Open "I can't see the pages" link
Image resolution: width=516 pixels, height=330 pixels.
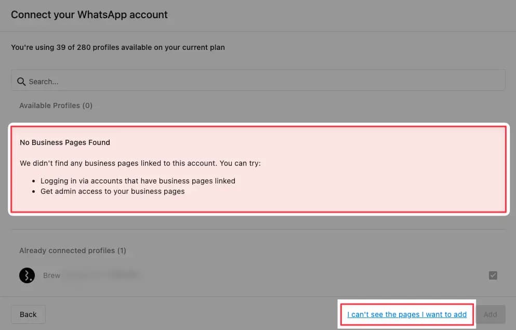407,314
